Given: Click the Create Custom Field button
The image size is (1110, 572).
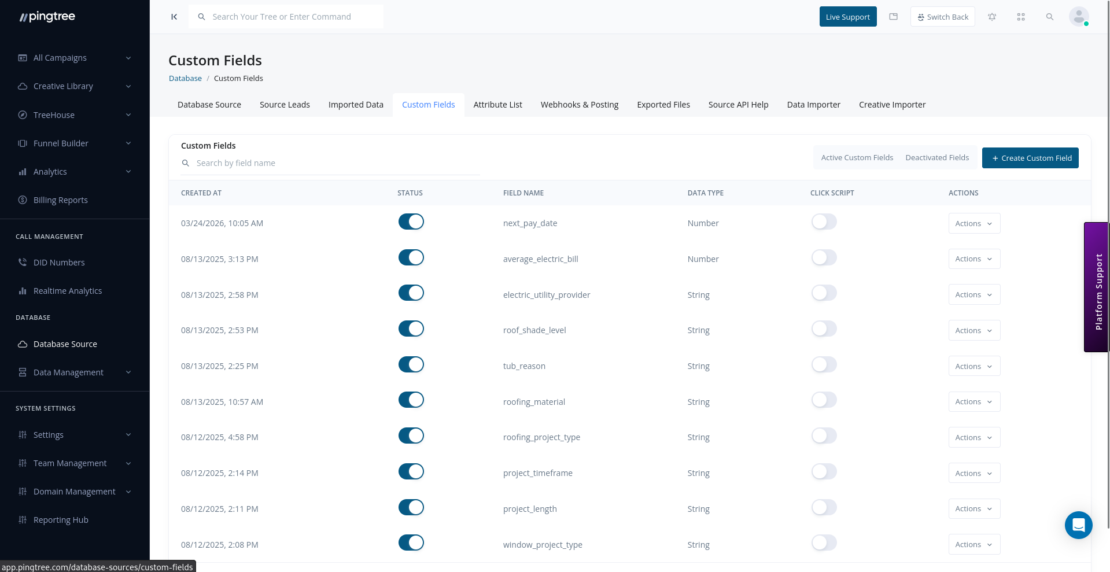Looking at the screenshot, I should click(1030, 158).
